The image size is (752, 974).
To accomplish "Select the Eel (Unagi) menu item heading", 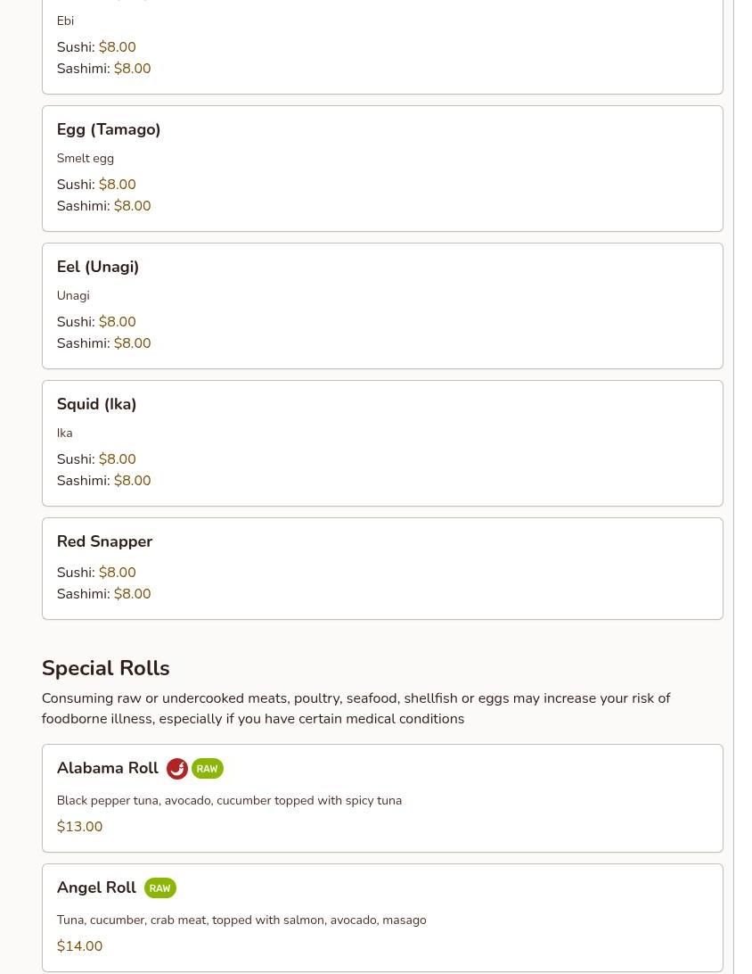I will (x=98, y=267).
